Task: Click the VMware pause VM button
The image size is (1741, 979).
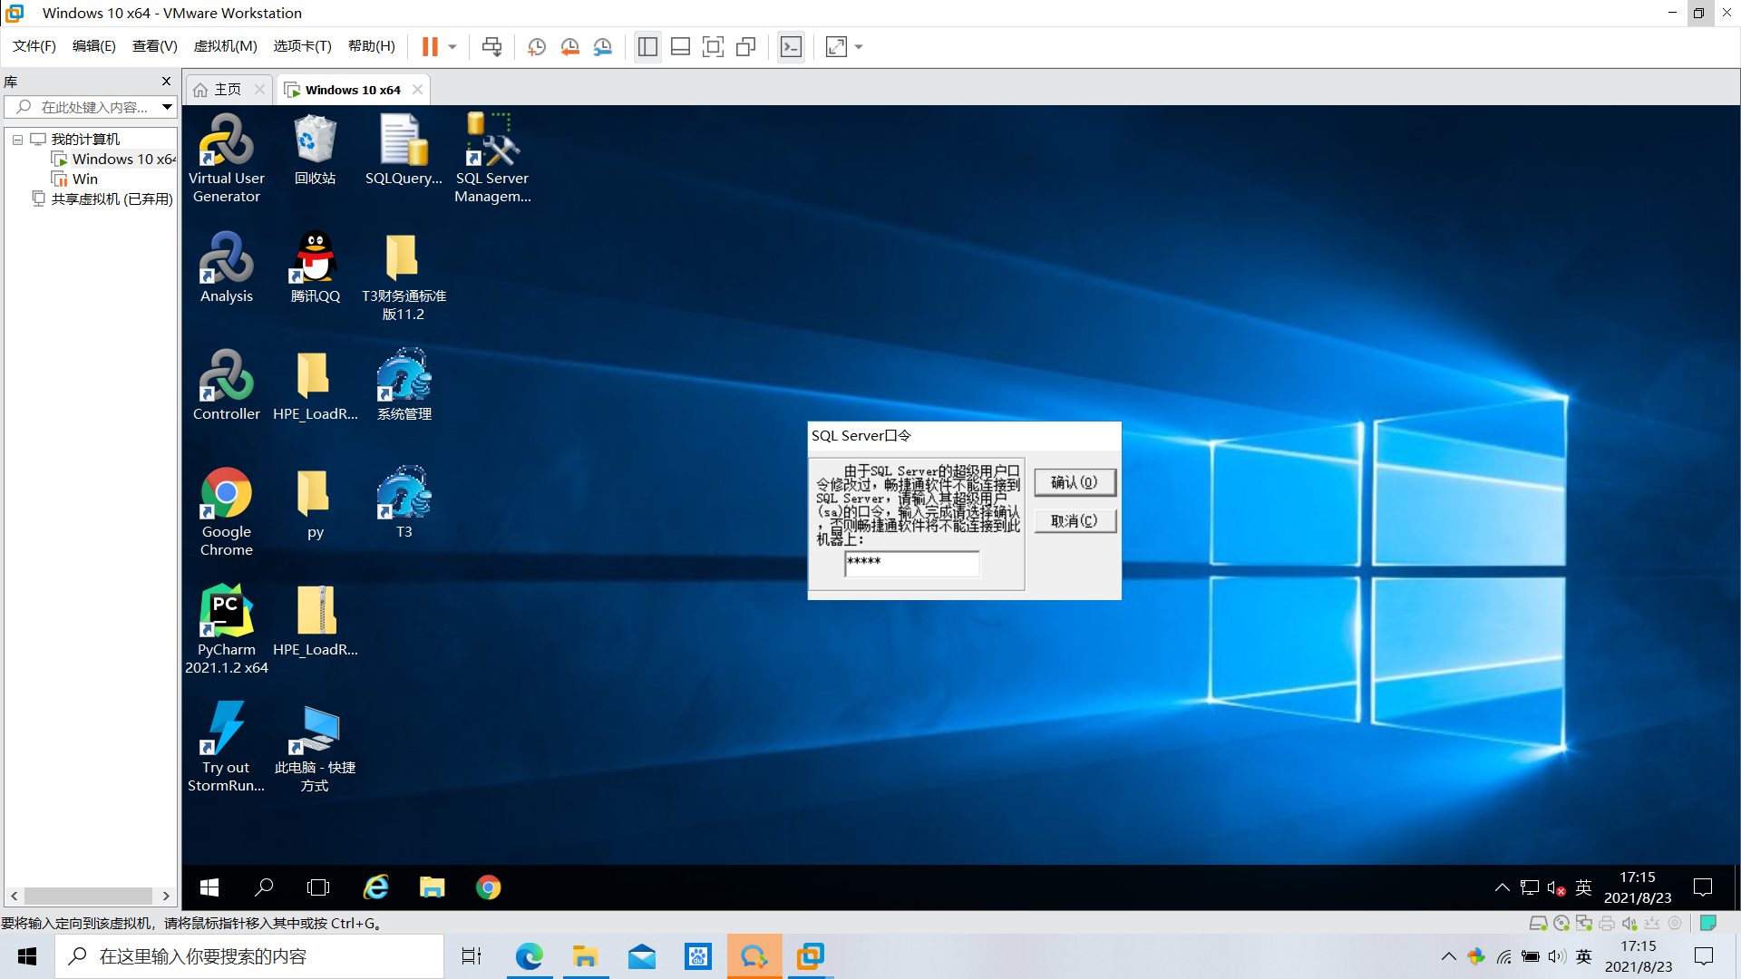Action: [x=430, y=46]
